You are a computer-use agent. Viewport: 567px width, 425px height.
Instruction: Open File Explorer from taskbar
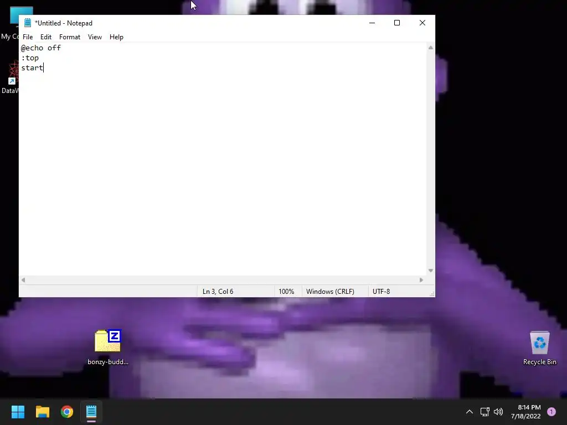[x=42, y=412]
